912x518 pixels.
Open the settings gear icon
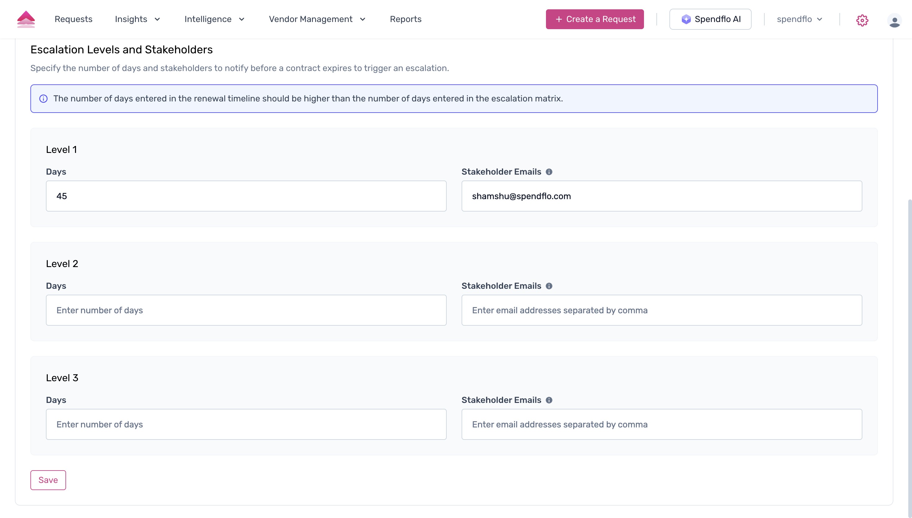[x=862, y=20]
